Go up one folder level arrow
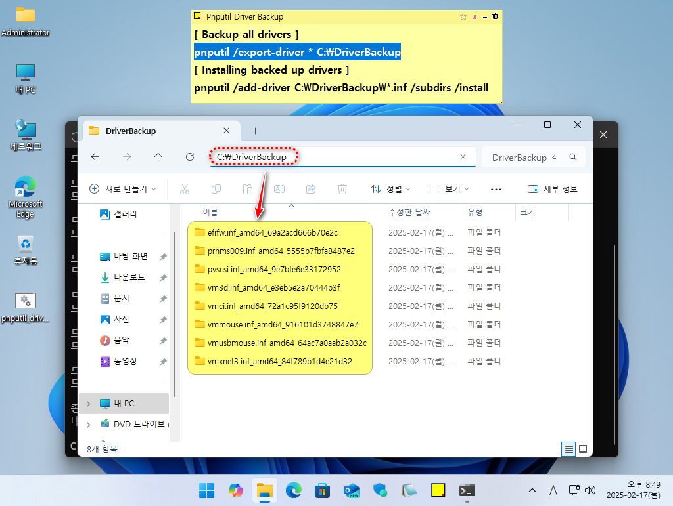 pyautogui.click(x=158, y=157)
